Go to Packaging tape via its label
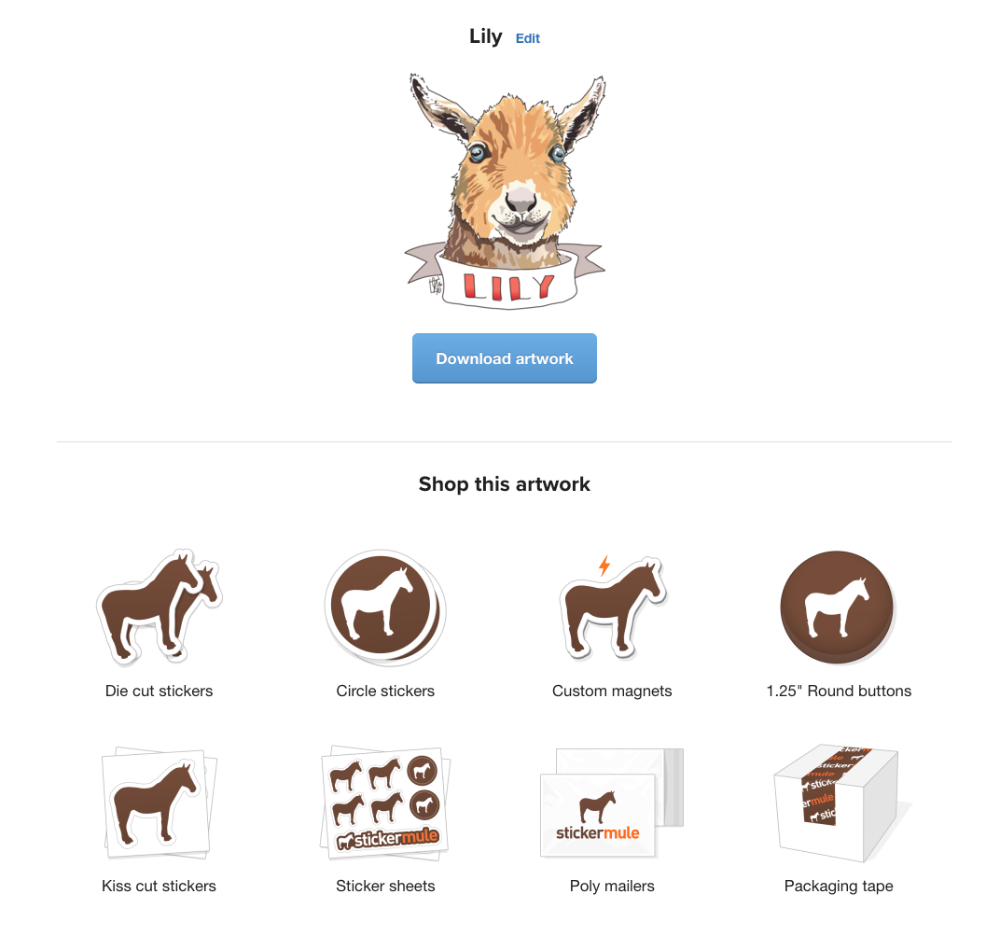The image size is (986, 950). pyautogui.click(x=839, y=886)
